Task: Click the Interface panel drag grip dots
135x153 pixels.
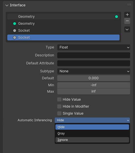Action: [x=129, y=5]
